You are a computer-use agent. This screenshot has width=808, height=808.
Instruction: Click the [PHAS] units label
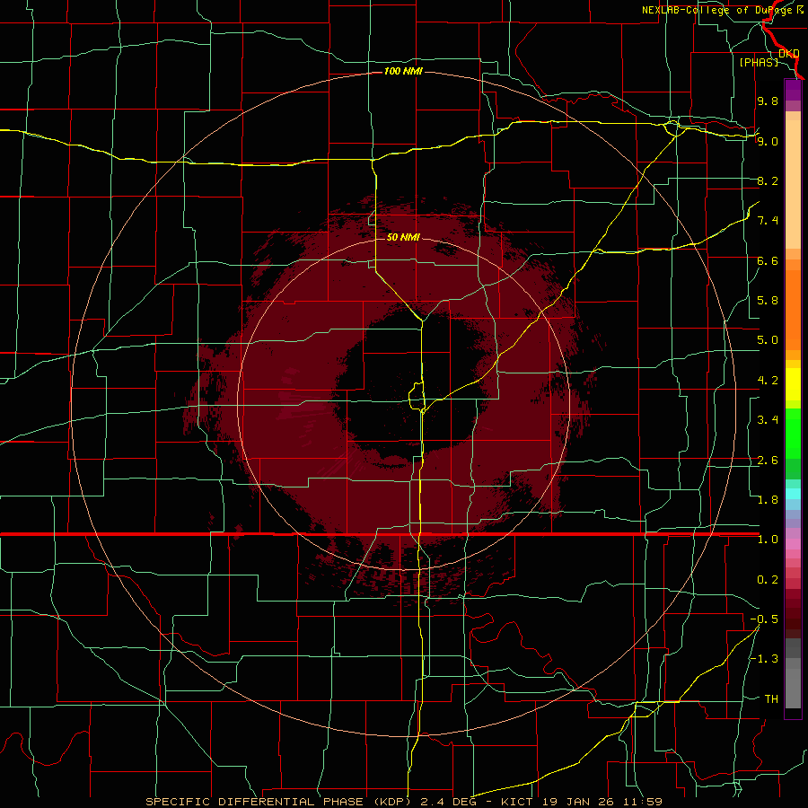[x=759, y=62]
